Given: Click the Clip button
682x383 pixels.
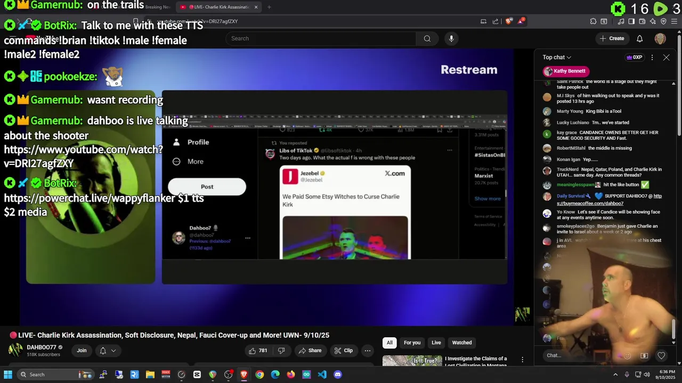Looking at the screenshot, I should point(343,351).
